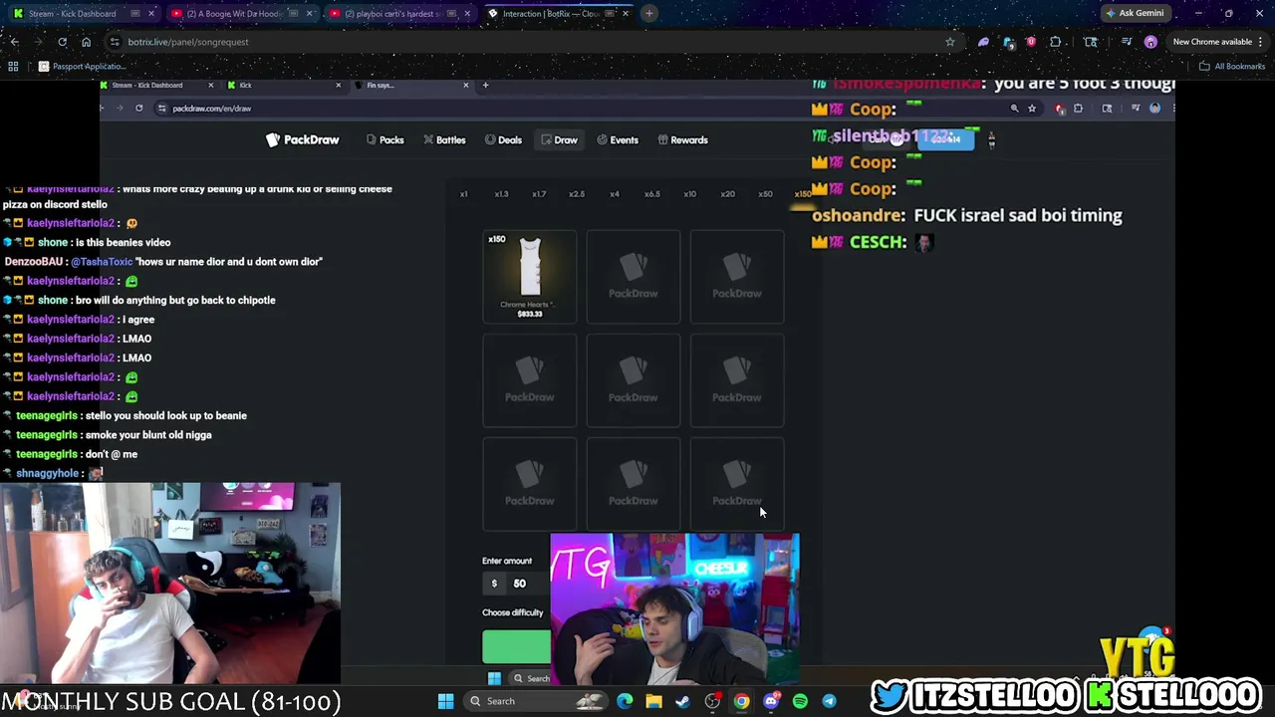Screen dimensions: 1275x717
Task: Click the CESCH username in chat
Action: click(878, 242)
